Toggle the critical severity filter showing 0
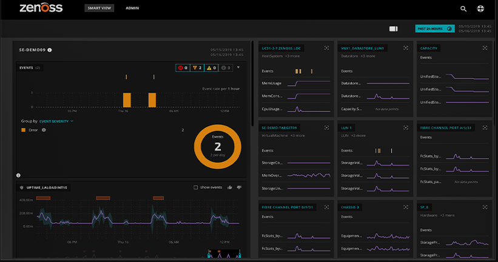 [183, 68]
